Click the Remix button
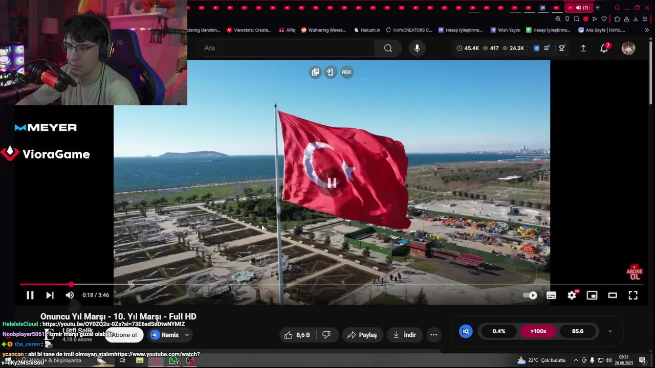The height and width of the screenshot is (368, 655). pyautogui.click(x=165, y=335)
